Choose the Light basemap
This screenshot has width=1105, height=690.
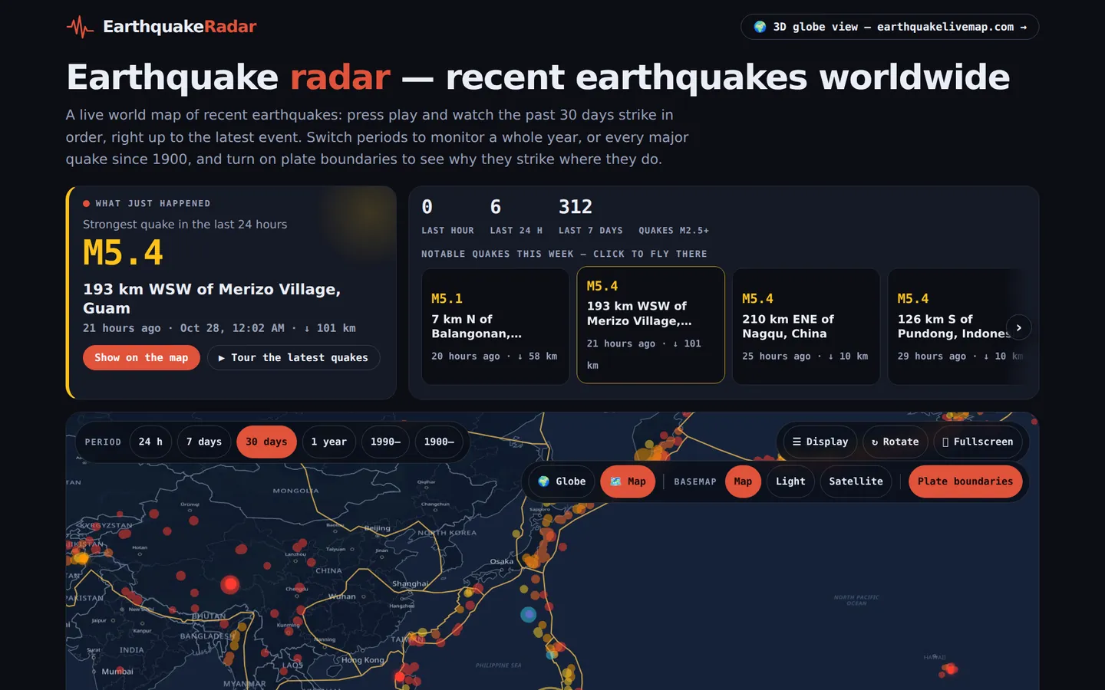pos(790,481)
